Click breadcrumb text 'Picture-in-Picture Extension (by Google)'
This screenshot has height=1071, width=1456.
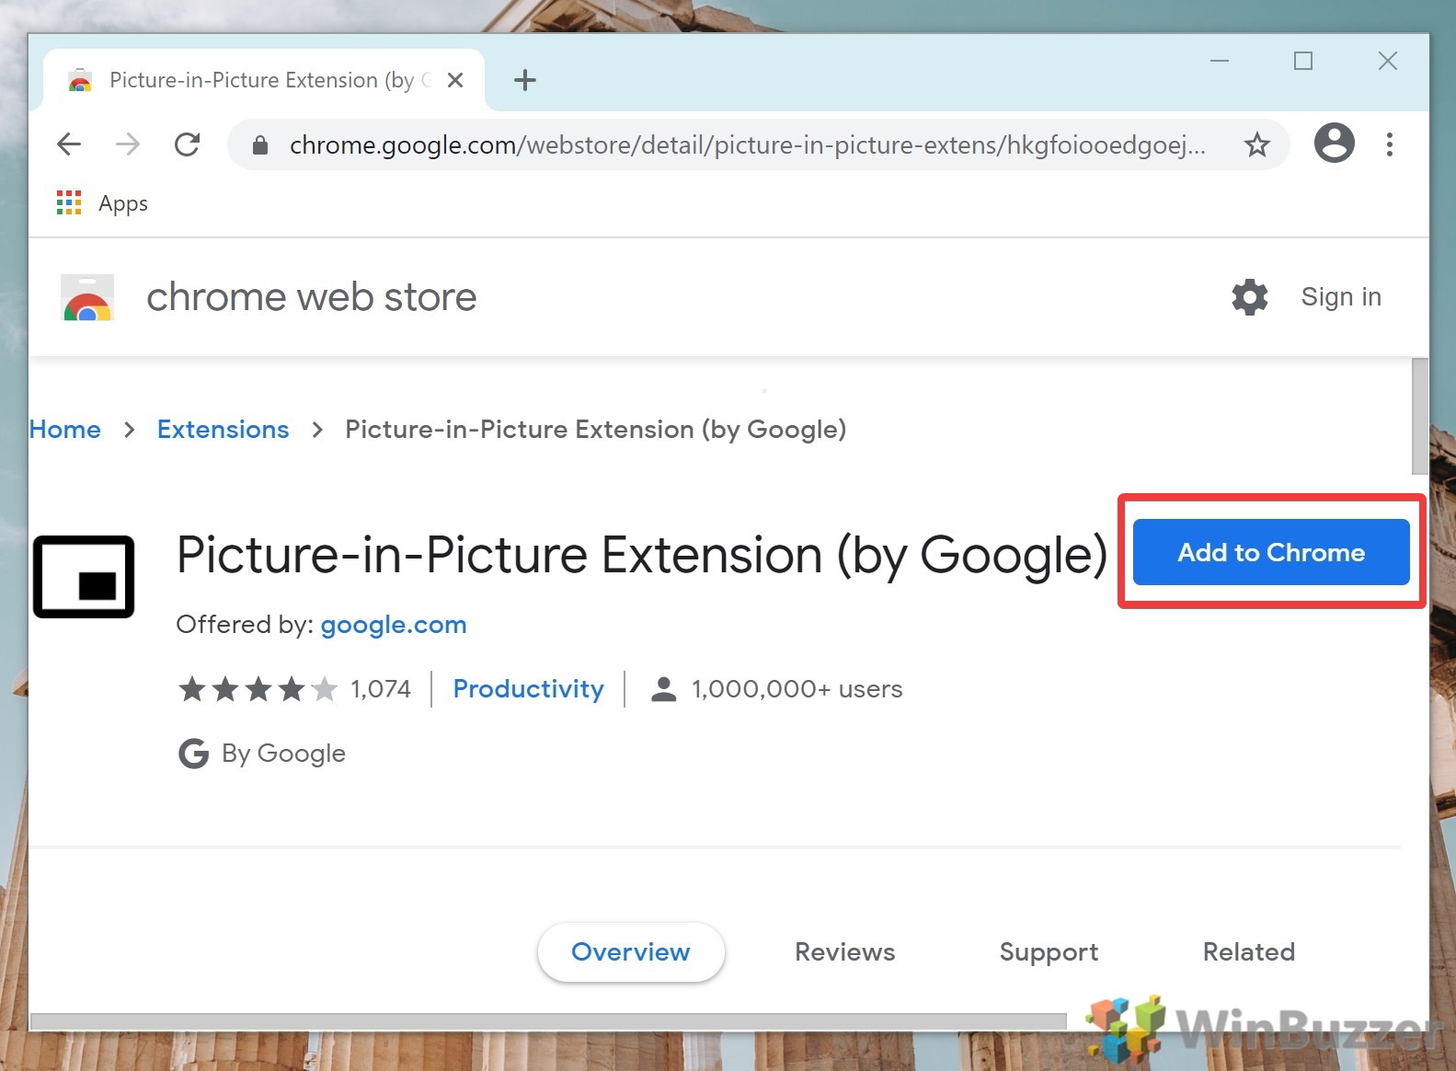(596, 430)
